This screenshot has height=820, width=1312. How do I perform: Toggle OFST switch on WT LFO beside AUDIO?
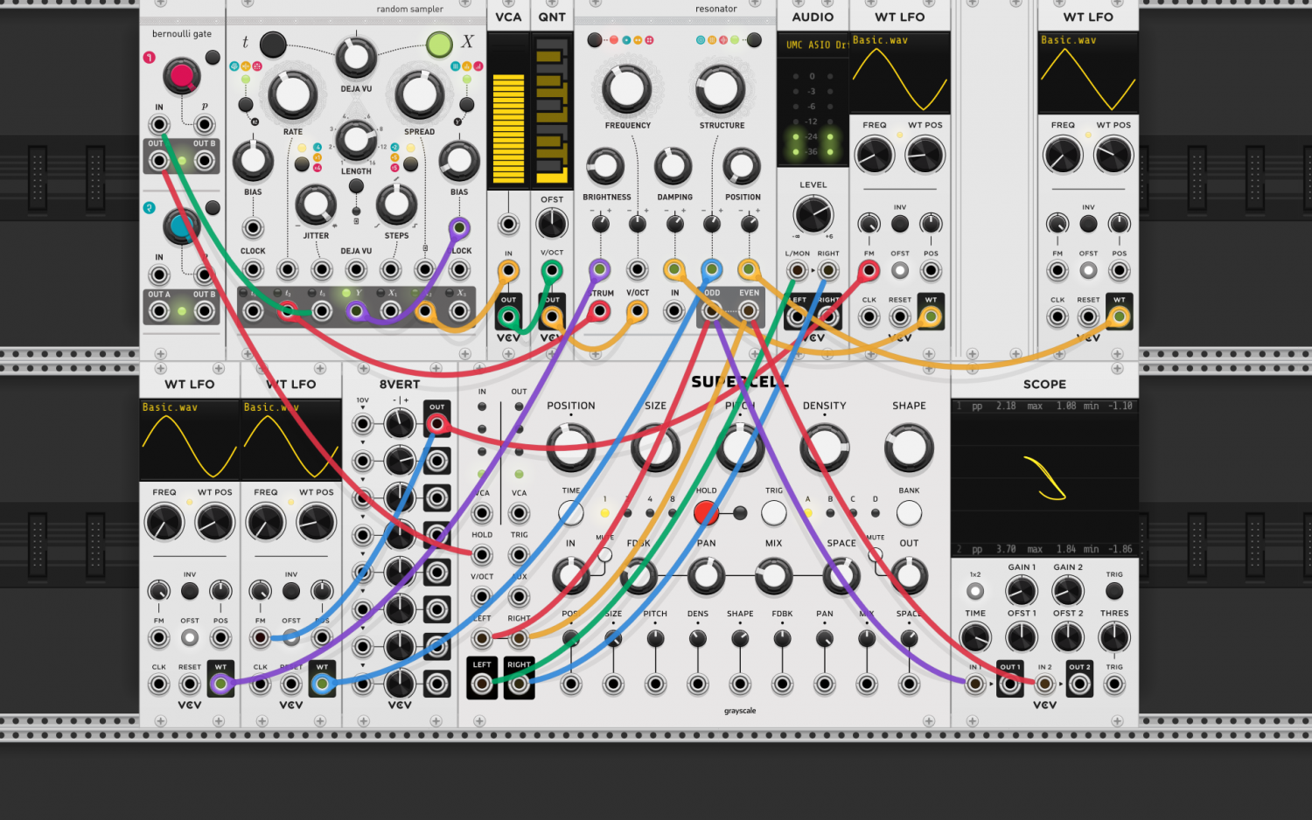[900, 271]
